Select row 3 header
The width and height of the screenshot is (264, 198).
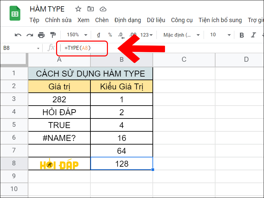(14, 99)
